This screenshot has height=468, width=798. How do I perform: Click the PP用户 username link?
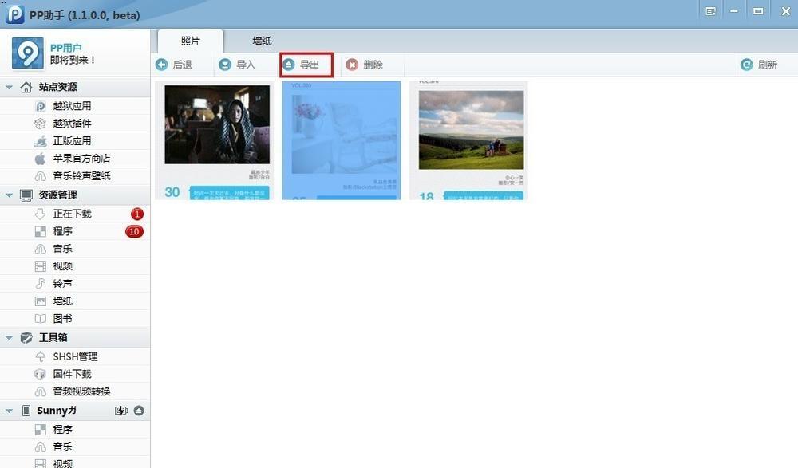coord(65,48)
